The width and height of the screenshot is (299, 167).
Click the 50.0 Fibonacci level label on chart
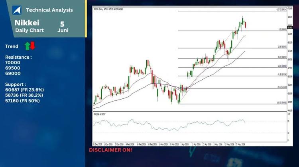282,66
